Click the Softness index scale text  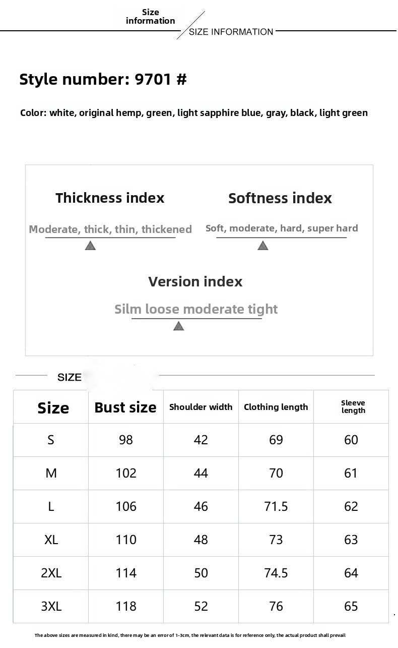[x=282, y=228]
